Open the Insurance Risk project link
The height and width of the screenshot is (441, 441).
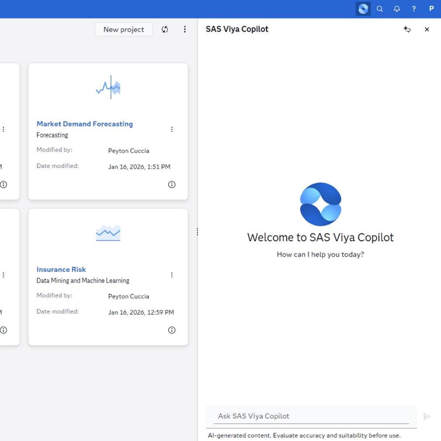tap(61, 269)
